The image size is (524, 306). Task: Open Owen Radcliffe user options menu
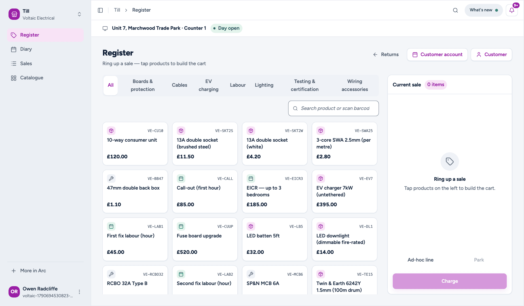(79, 292)
